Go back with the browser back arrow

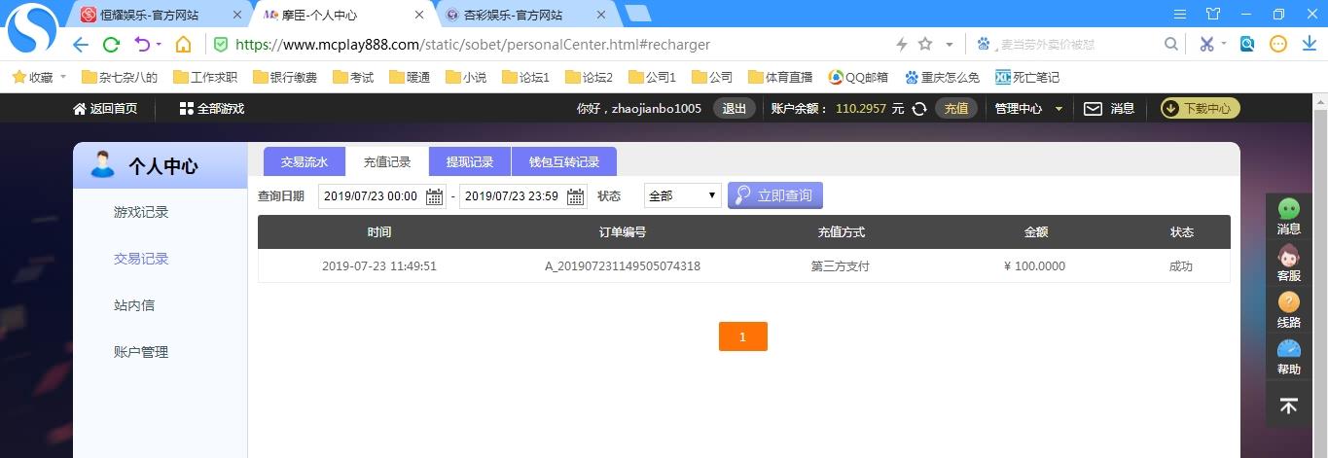click(x=81, y=45)
